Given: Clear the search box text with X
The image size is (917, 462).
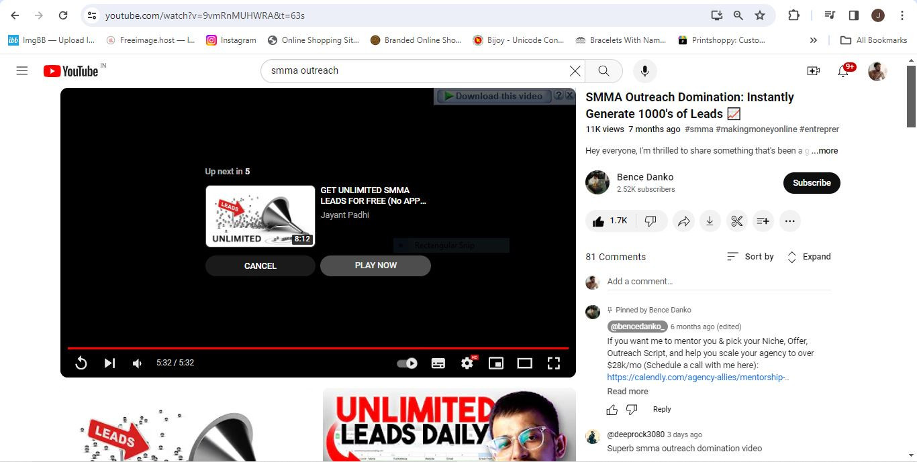Looking at the screenshot, I should (x=575, y=70).
